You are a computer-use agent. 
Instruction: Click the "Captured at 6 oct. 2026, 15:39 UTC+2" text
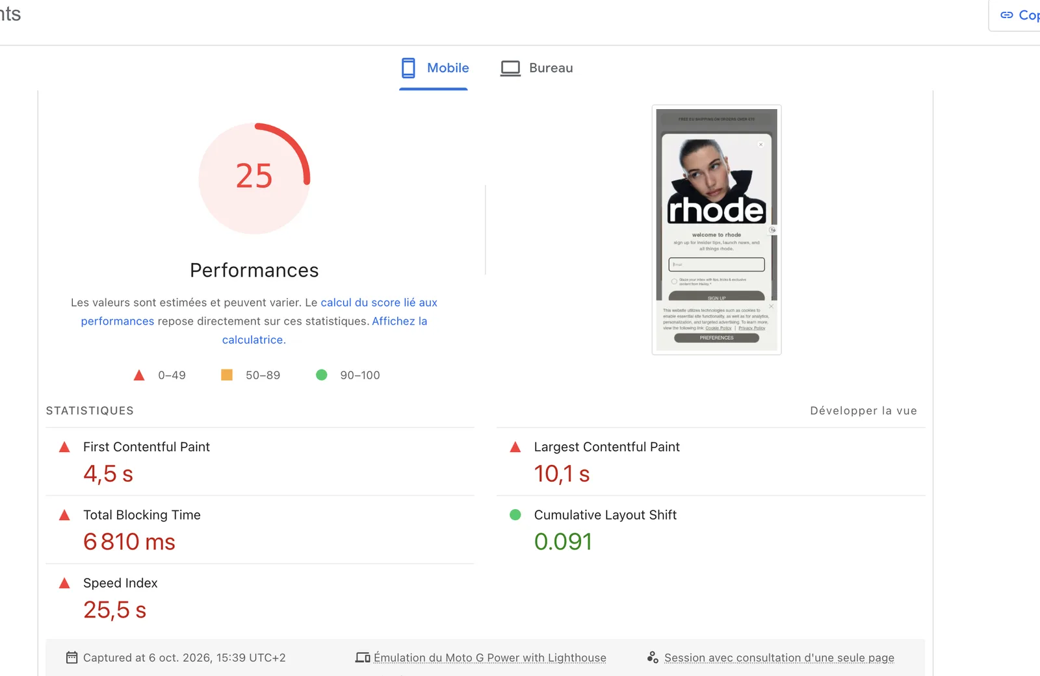click(x=185, y=658)
